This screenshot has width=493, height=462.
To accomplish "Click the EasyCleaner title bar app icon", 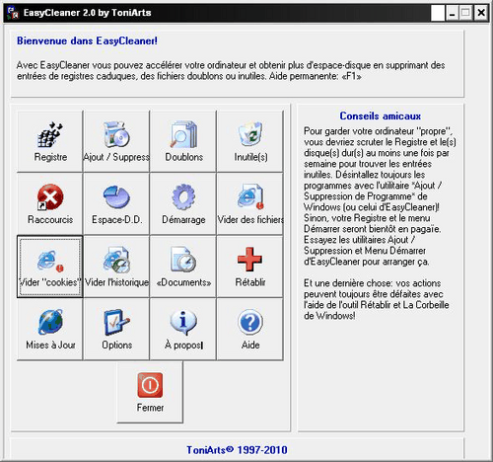I will click(x=13, y=13).
